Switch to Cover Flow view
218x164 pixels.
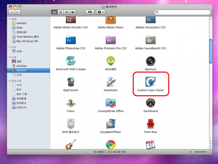[x=73, y=12]
